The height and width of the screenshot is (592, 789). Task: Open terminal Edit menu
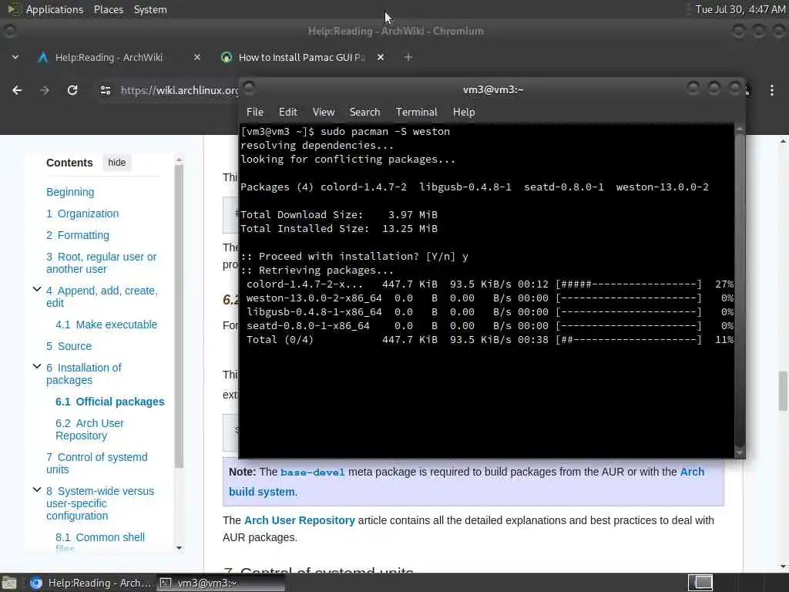(x=288, y=112)
